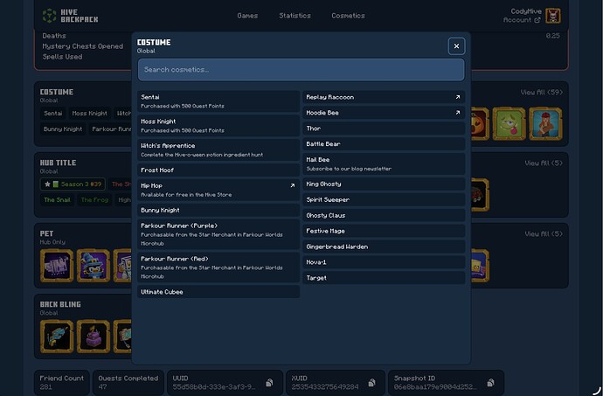Copy the XUID value
This screenshot has height=396, width=603.
(x=371, y=383)
